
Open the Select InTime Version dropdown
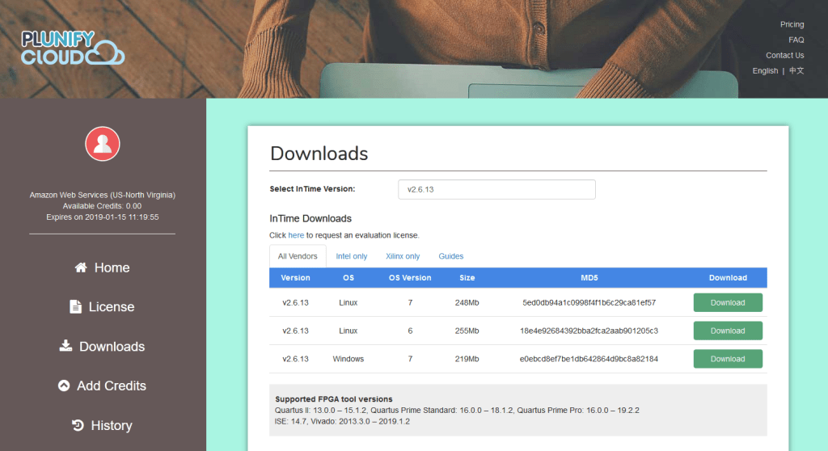pos(496,189)
